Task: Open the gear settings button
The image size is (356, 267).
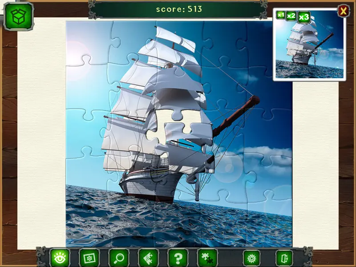Action: (x=251, y=259)
